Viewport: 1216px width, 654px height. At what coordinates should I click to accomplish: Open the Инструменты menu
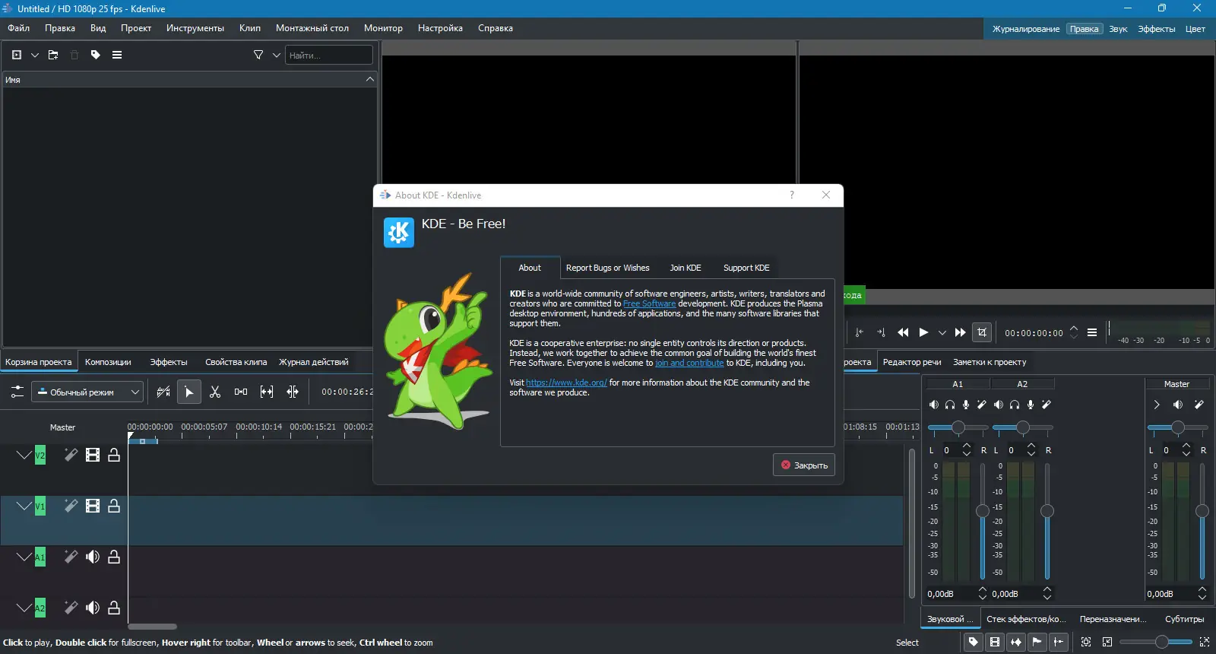(195, 28)
